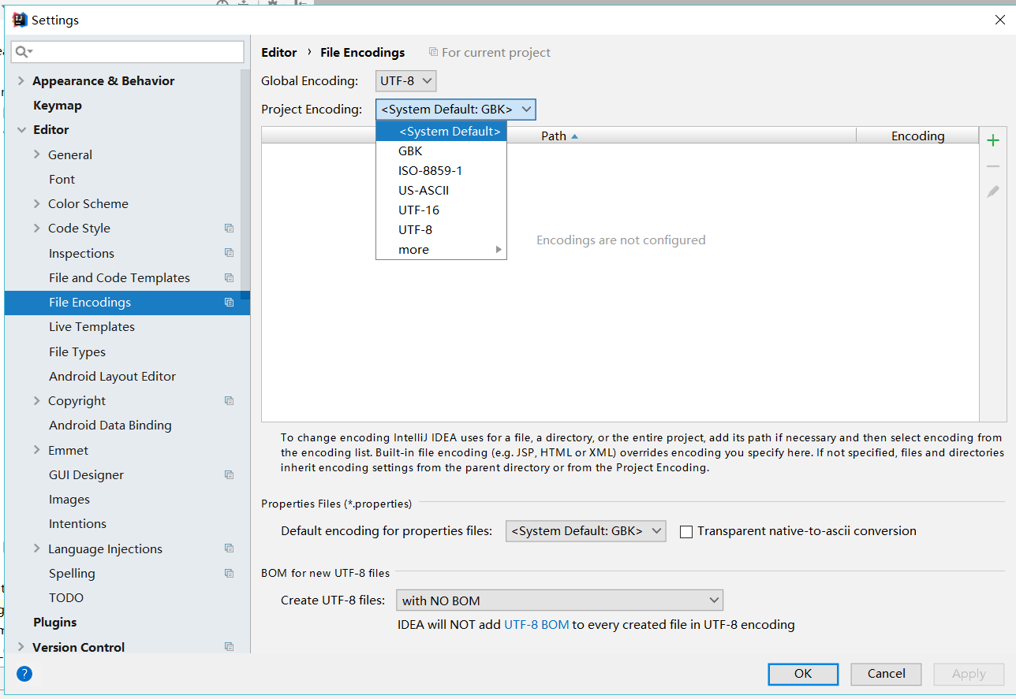This screenshot has height=699, width=1016.
Task: Select ISO-8859-1 from the encoding list
Action: (x=441, y=170)
